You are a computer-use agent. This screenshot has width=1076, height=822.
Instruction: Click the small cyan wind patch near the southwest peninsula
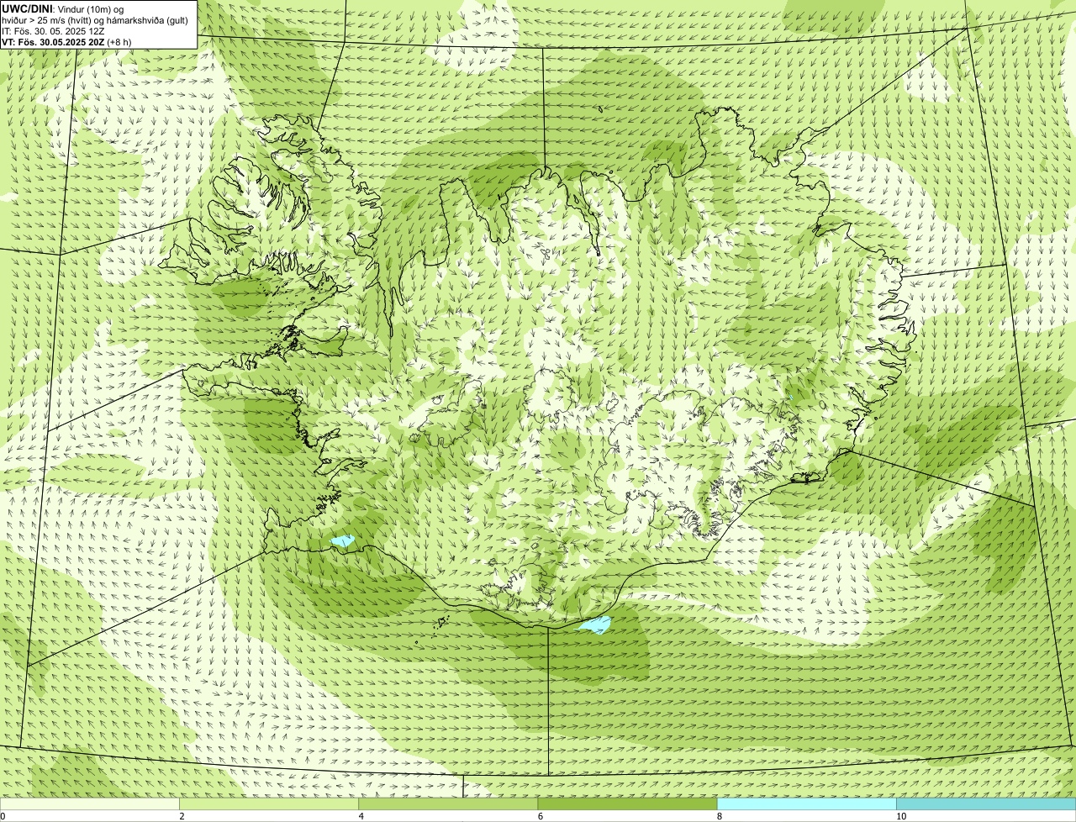(343, 540)
